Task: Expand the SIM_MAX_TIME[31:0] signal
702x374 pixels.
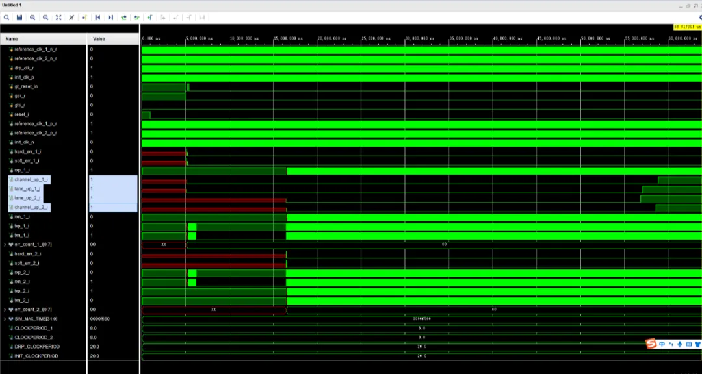Action: pyautogui.click(x=5, y=319)
